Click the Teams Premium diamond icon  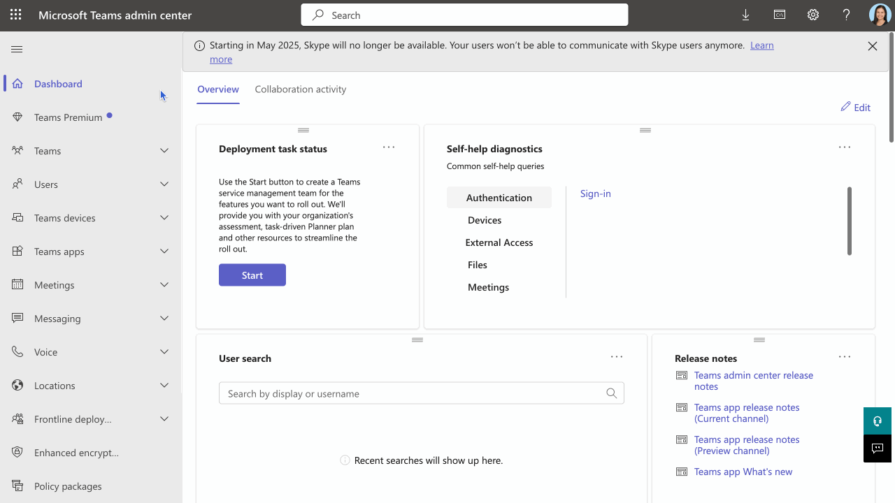[x=17, y=117]
